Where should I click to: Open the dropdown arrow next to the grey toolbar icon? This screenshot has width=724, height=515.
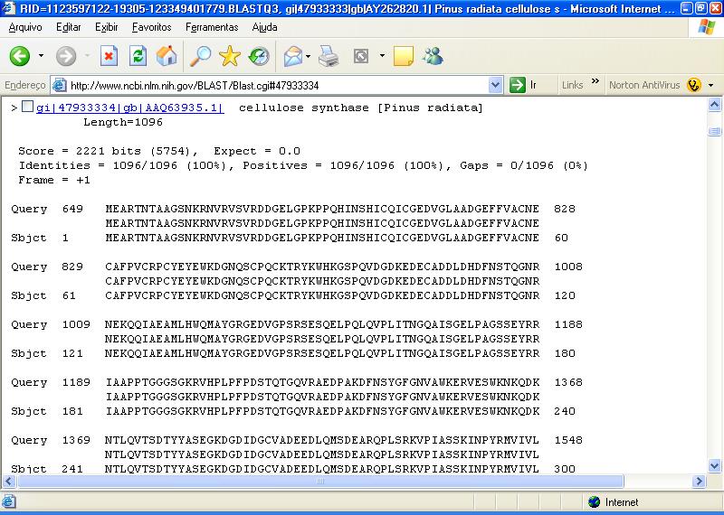(x=382, y=56)
